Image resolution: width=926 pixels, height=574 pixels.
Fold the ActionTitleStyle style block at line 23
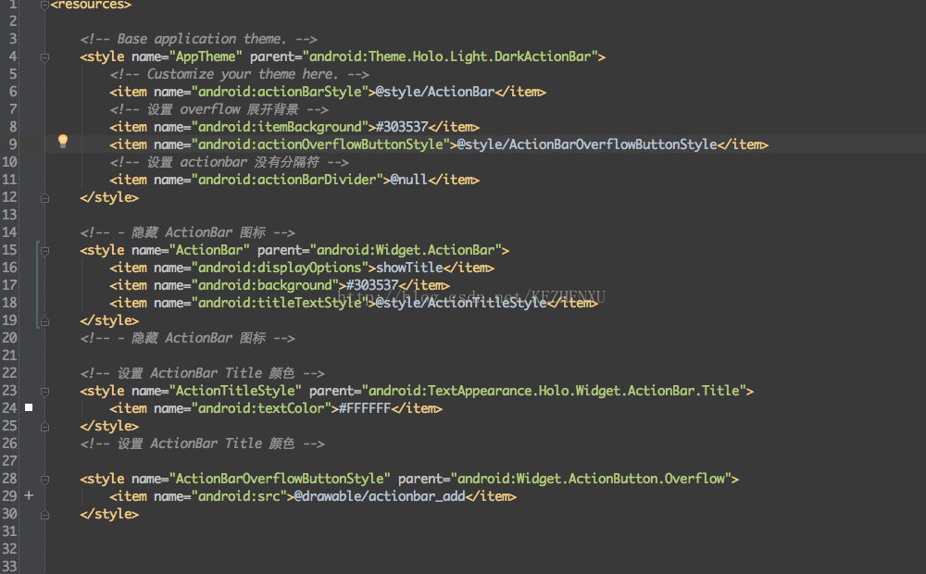(x=44, y=392)
